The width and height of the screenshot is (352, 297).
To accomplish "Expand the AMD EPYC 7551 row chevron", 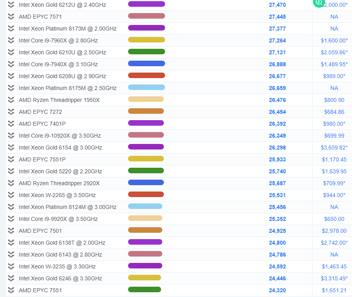I will click(11, 290).
